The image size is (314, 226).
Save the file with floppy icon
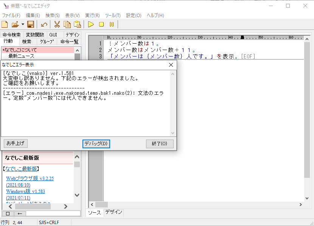tap(31, 25)
